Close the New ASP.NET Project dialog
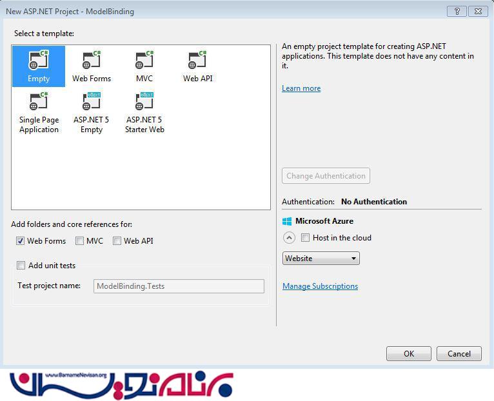Screen dimensions: 494x401 coord(478,12)
